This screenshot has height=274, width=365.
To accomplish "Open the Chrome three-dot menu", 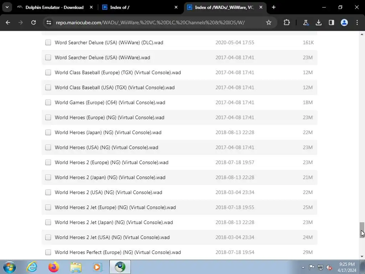I will (357, 22).
